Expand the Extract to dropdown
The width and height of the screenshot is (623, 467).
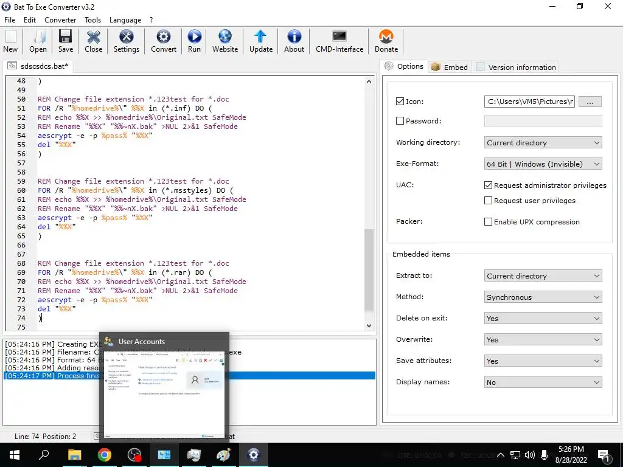point(543,275)
